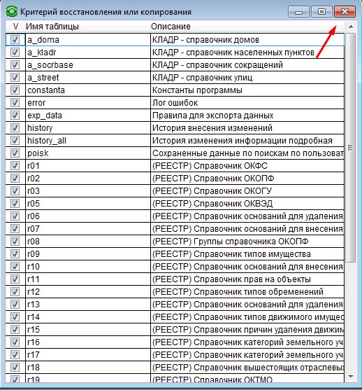Disable the history_all table checkbox
The image size is (362, 390).
tap(15, 140)
